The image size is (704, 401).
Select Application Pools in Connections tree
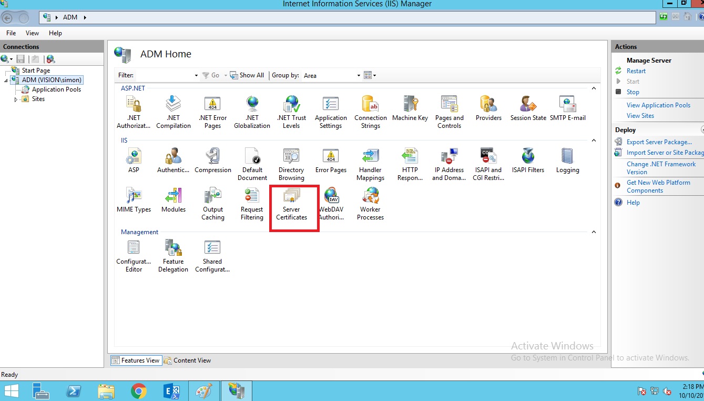coord(56,89)
